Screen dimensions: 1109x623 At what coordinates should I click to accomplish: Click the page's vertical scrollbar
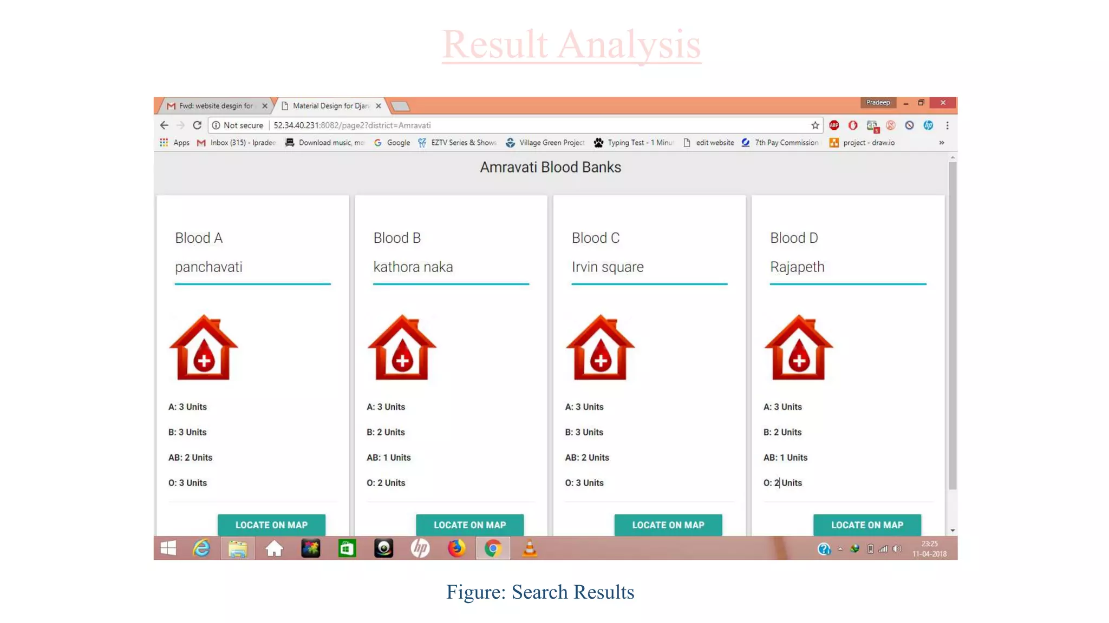click(953, 324)
